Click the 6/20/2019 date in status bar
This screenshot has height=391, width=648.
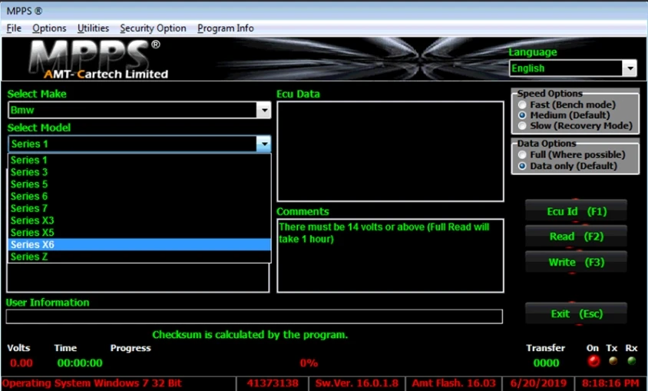538,383
